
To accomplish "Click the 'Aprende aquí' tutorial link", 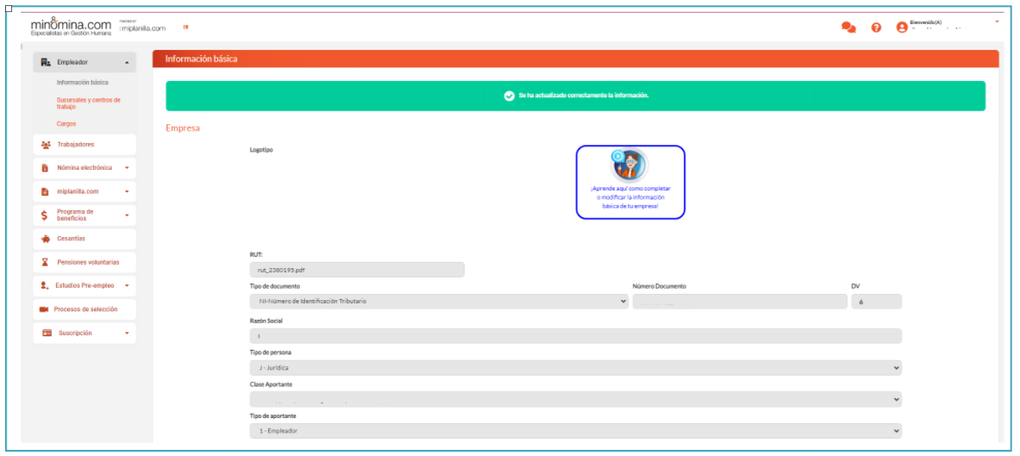I will tap(630, 197).
